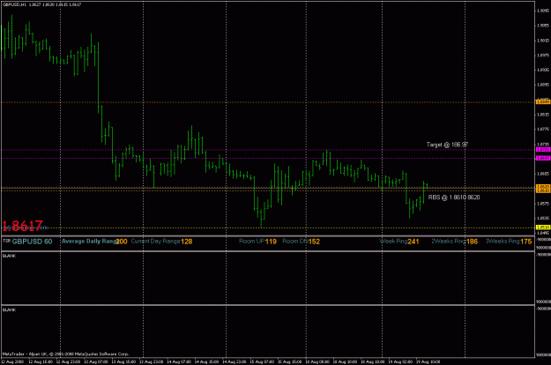Click the 'Current Day Range' label text
Viewport: 551px width, 365px height.
[156, 242]
